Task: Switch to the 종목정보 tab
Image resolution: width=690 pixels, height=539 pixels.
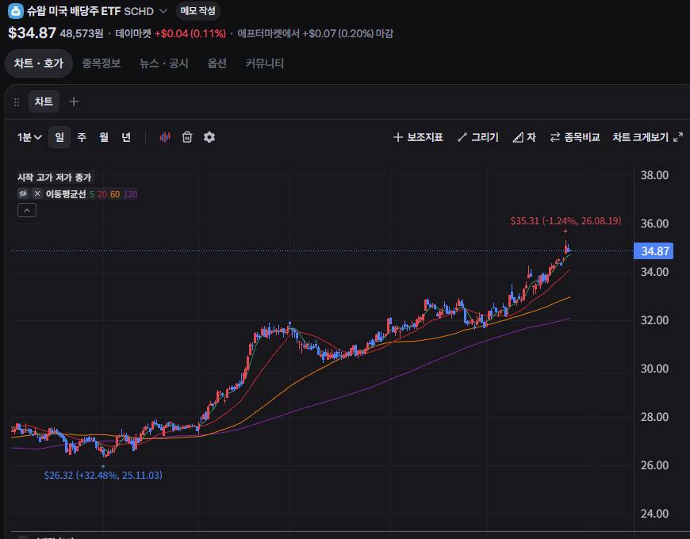Action: 102,63
